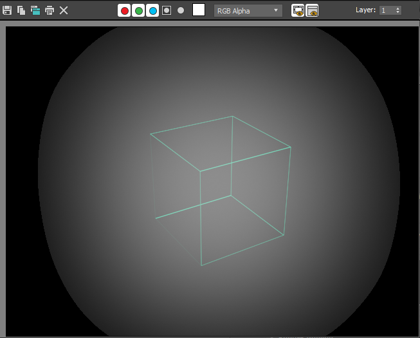The width and height of the screenshot is (420, 338).
Task: Increase the Layer value with up arrow
Action: tap(397, 8)
